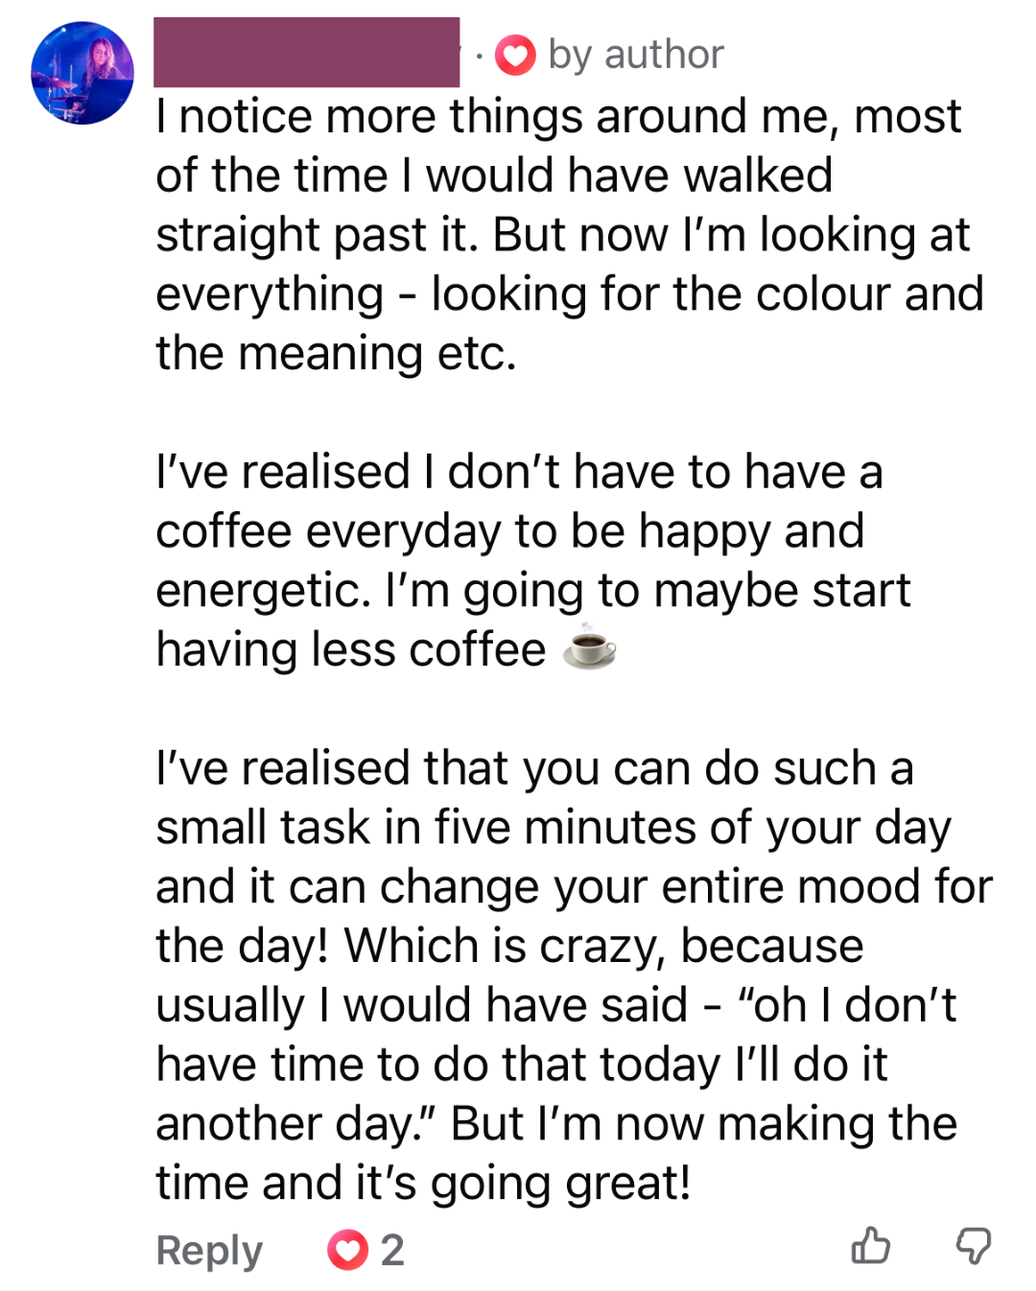Reply to this comment
The width and height of the screenshot is (1036, 1291).
click(x=209, y=1250)
